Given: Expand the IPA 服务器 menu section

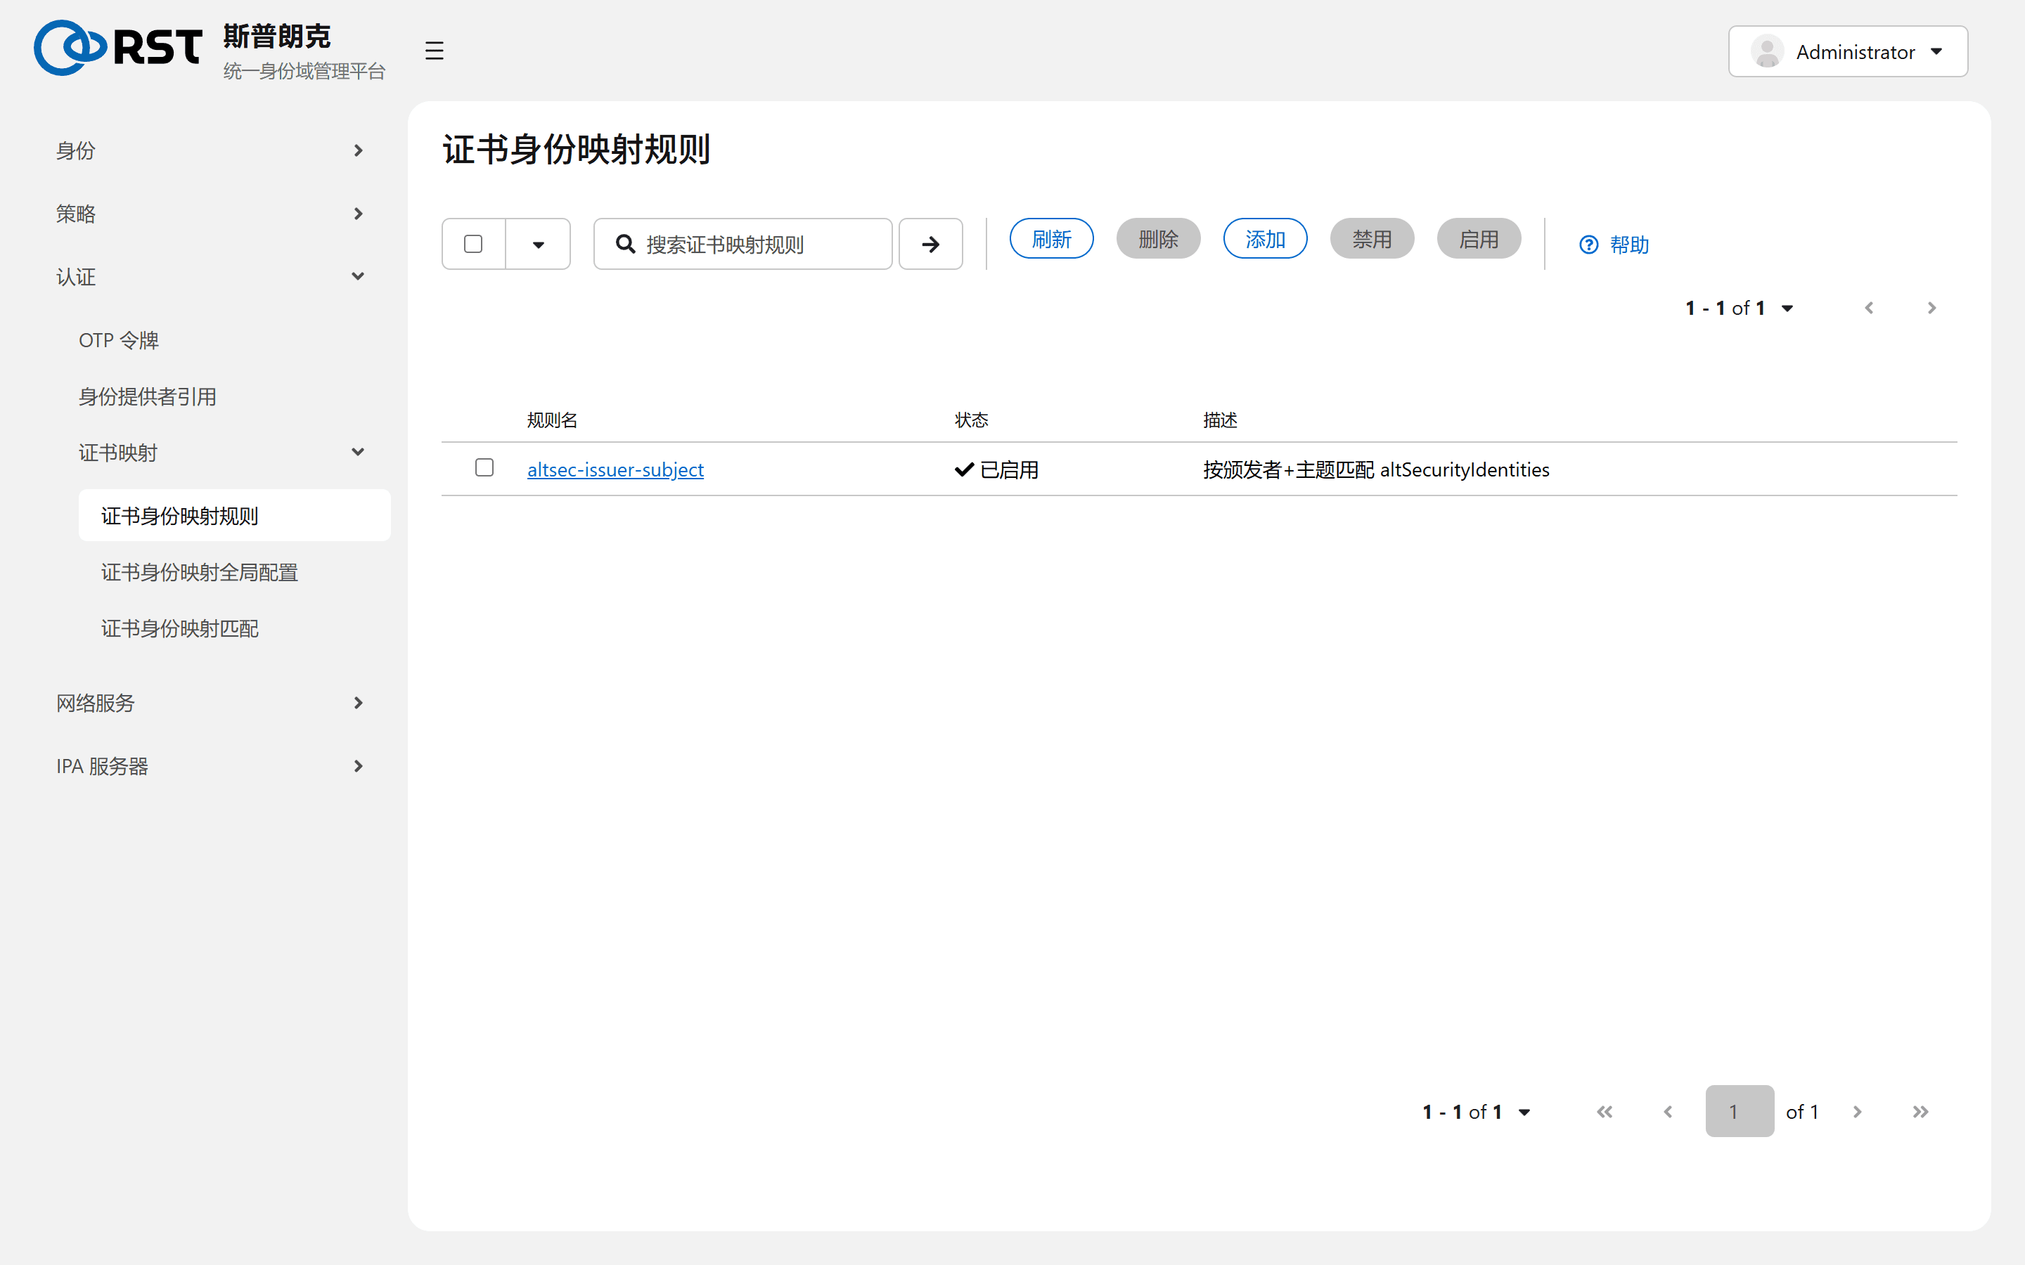Looking at the screenshot, I should (x=211, y=766).
